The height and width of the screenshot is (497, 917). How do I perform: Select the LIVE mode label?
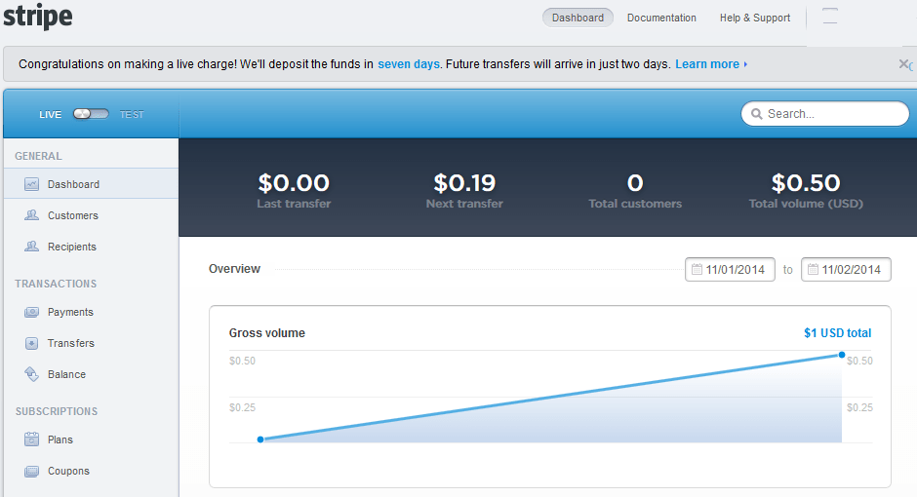[x=51, y=114]
